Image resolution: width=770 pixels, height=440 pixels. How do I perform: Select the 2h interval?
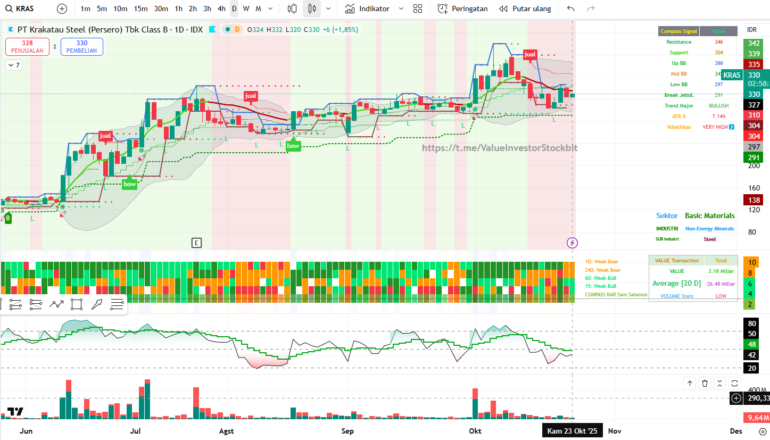(x=193, y=9)
